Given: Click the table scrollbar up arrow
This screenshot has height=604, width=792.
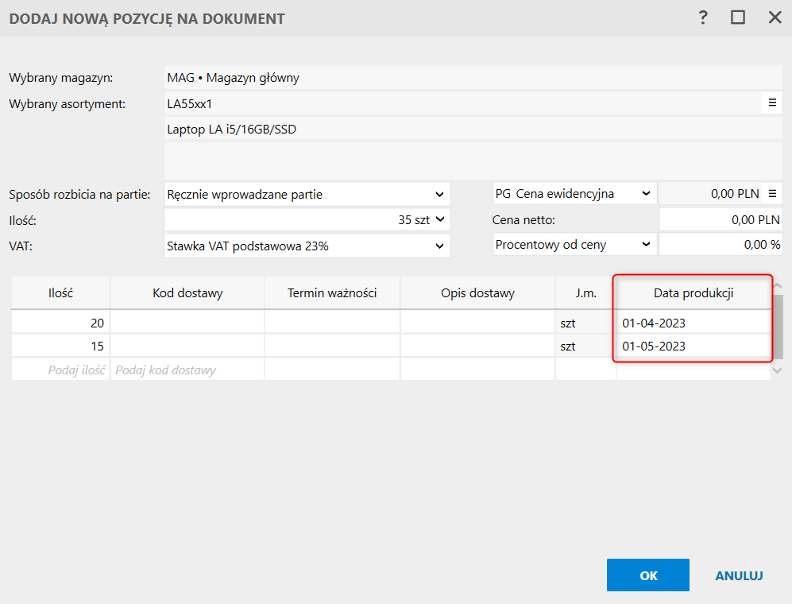Looking at the screenshot, I should pyautogui.click(x=777, y=286).
